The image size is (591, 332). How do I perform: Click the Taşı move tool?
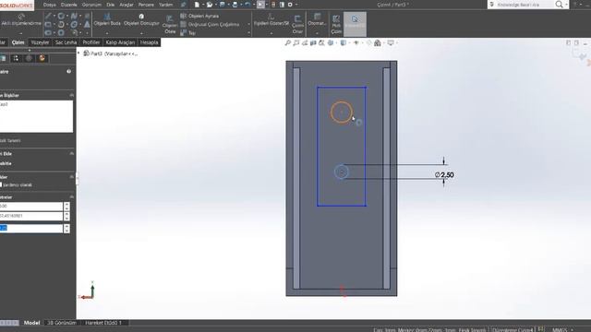pos(187,33)
